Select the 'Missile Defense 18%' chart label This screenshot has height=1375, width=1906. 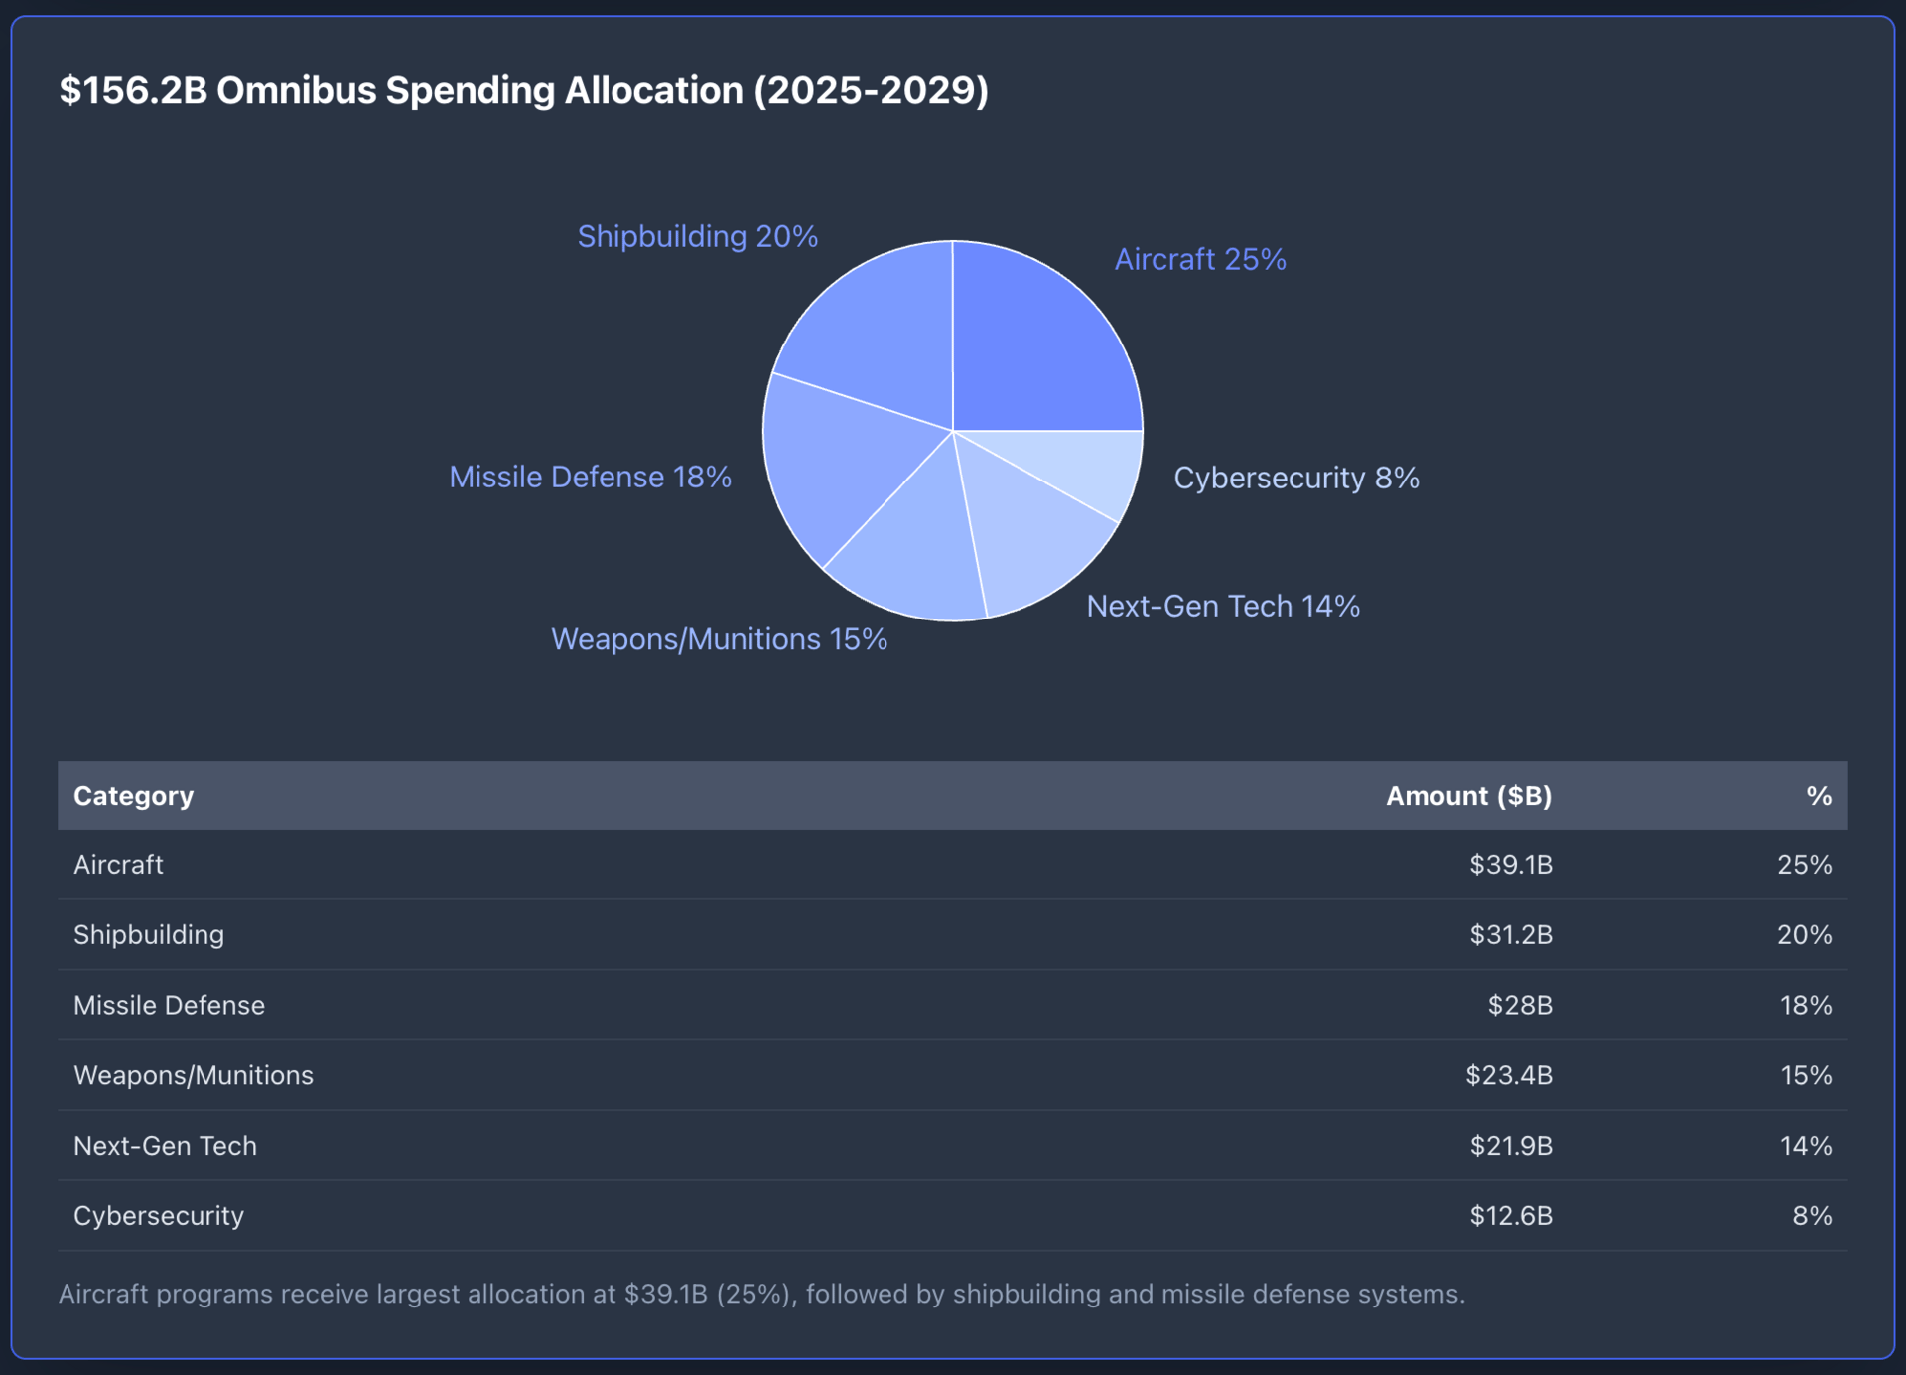tap(590, 478)
